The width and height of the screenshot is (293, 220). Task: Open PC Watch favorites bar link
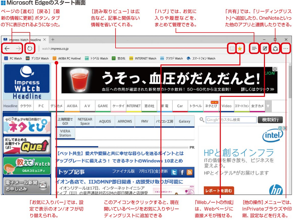coord(13,59)
